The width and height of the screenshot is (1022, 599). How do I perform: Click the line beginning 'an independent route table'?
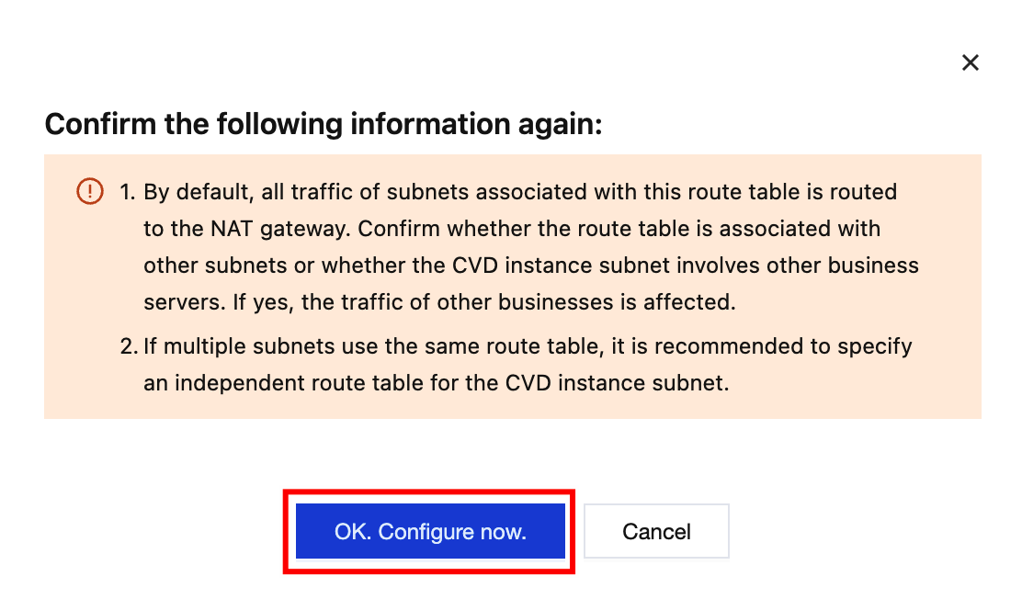(x=436, y=383)
